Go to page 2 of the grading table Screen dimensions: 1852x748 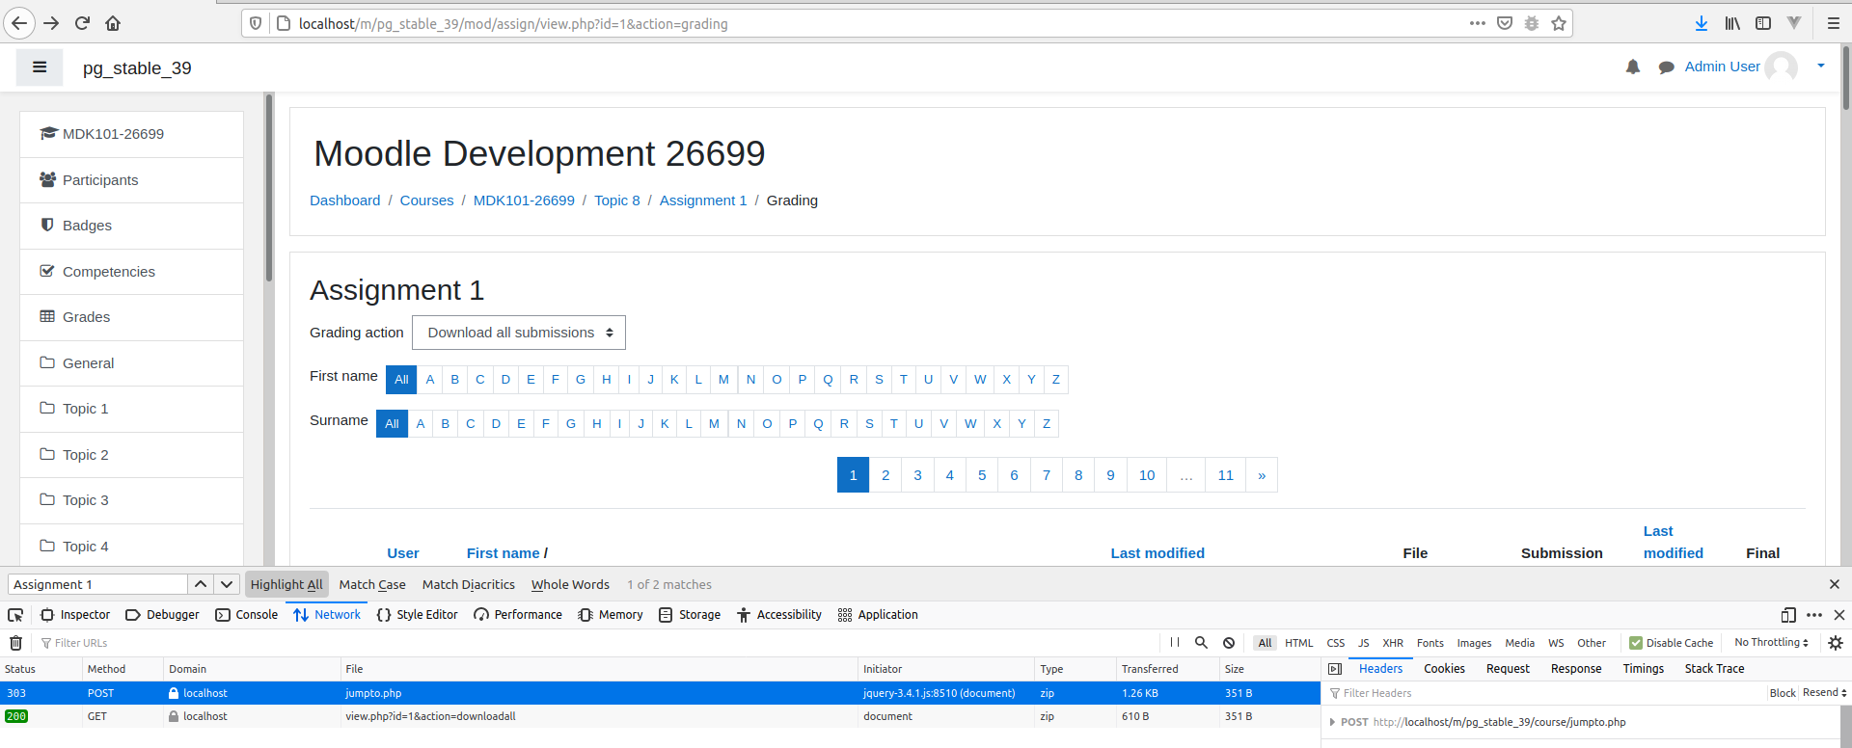click(x=885, y=475)
